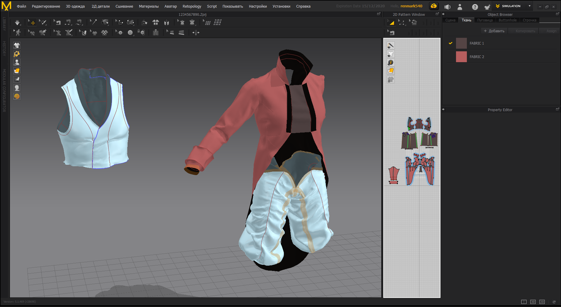Click the Reset 3D Arrangement shirt icon

155,23
